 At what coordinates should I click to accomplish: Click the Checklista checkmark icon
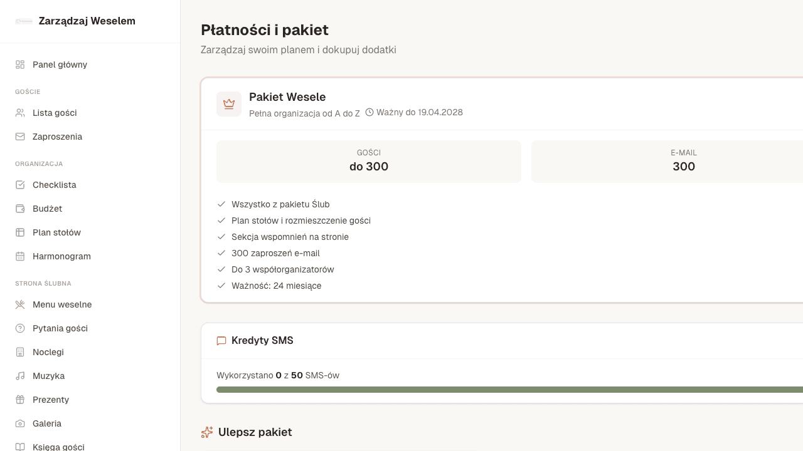(19, 185)
